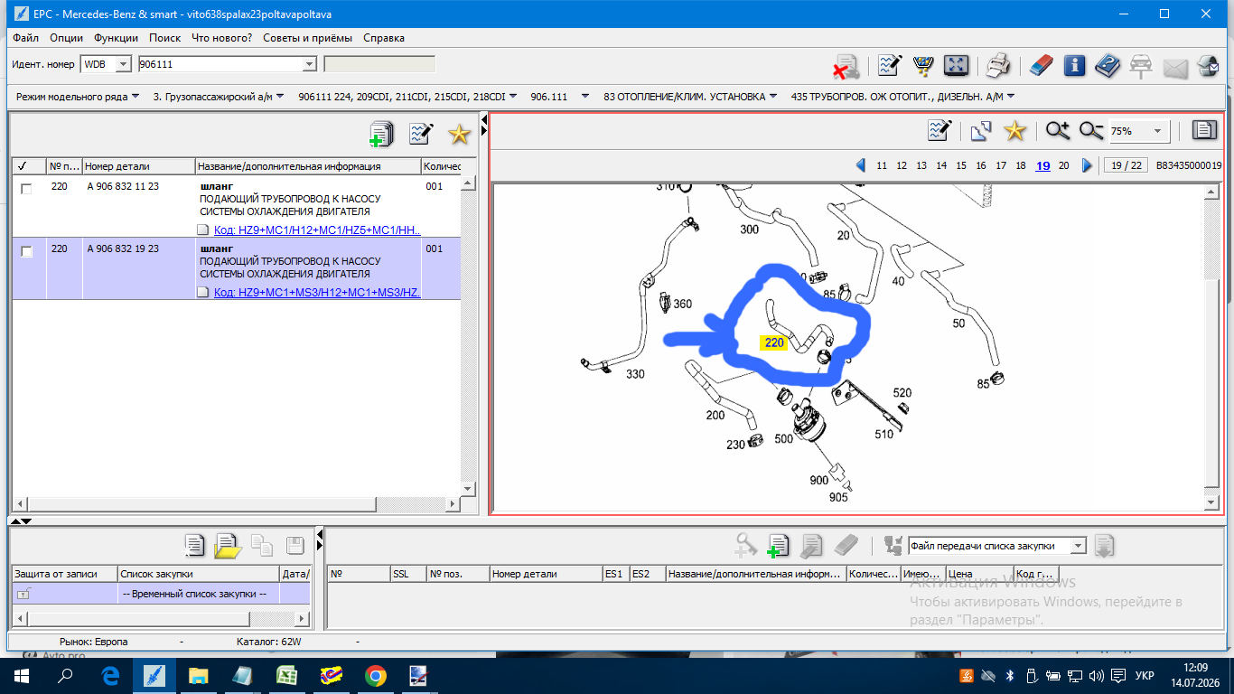Open the Советы и приёмы menu

[x=308, y=38]
